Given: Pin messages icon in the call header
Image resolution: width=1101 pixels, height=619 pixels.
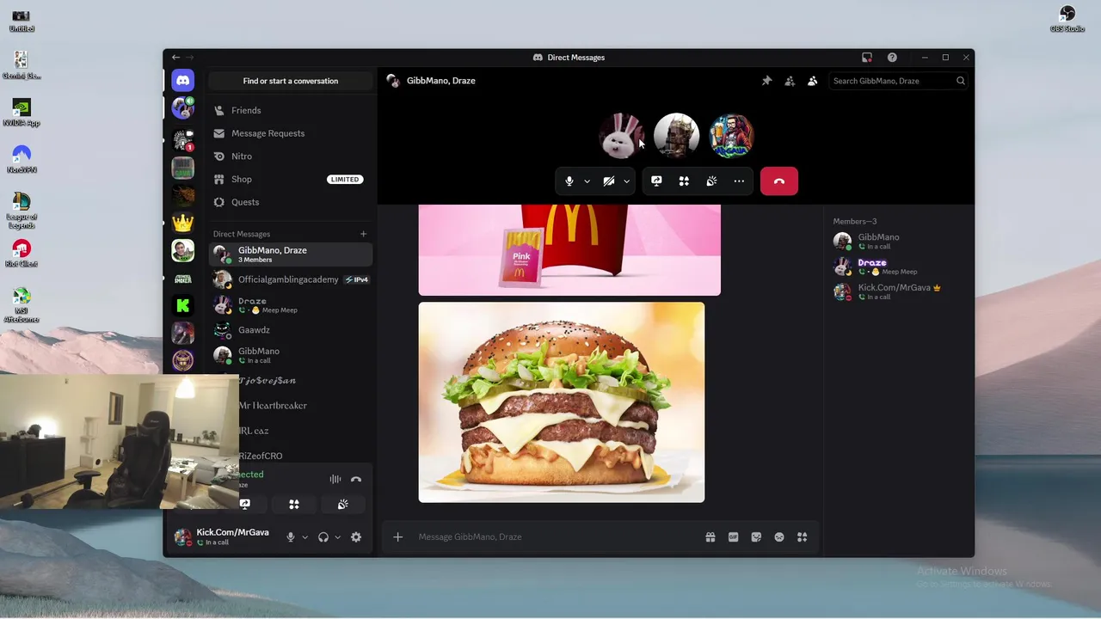Looking at the screenshot, I should (x=766, y=81).
